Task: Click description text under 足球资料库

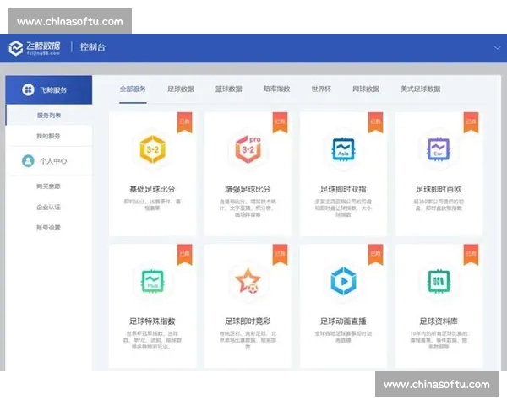Action: tap(439, 340)
